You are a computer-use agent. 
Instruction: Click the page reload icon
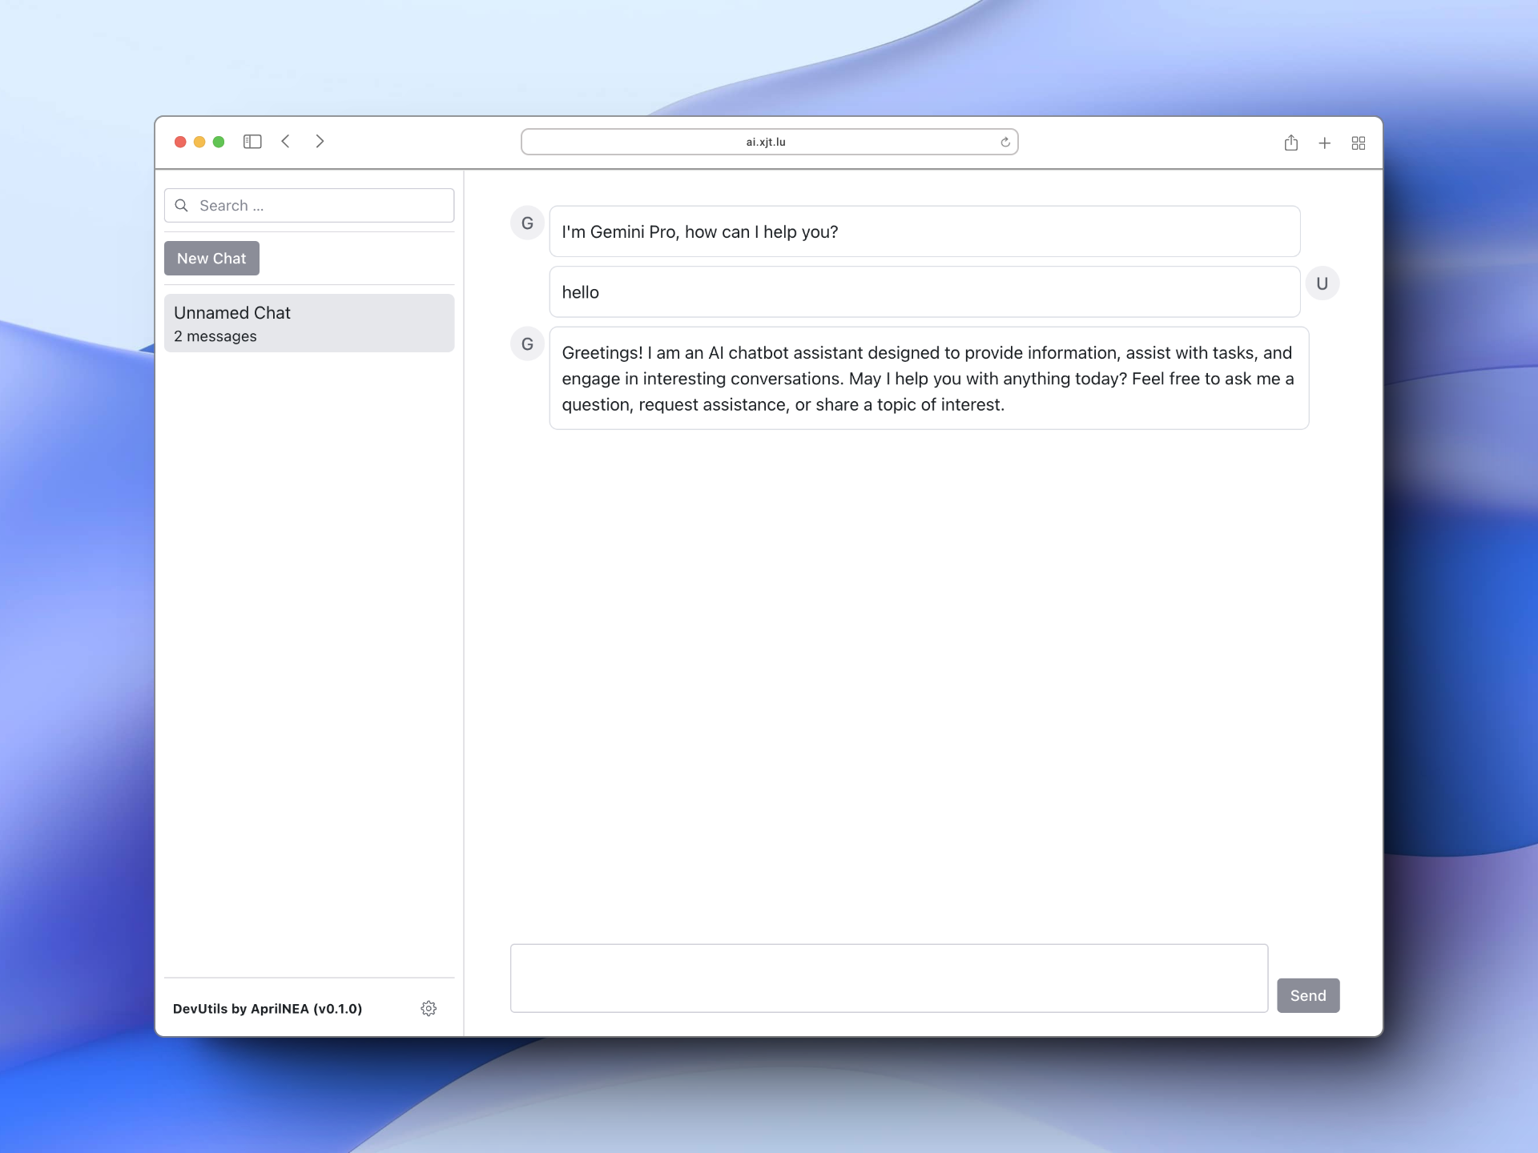coord(1005,142)
